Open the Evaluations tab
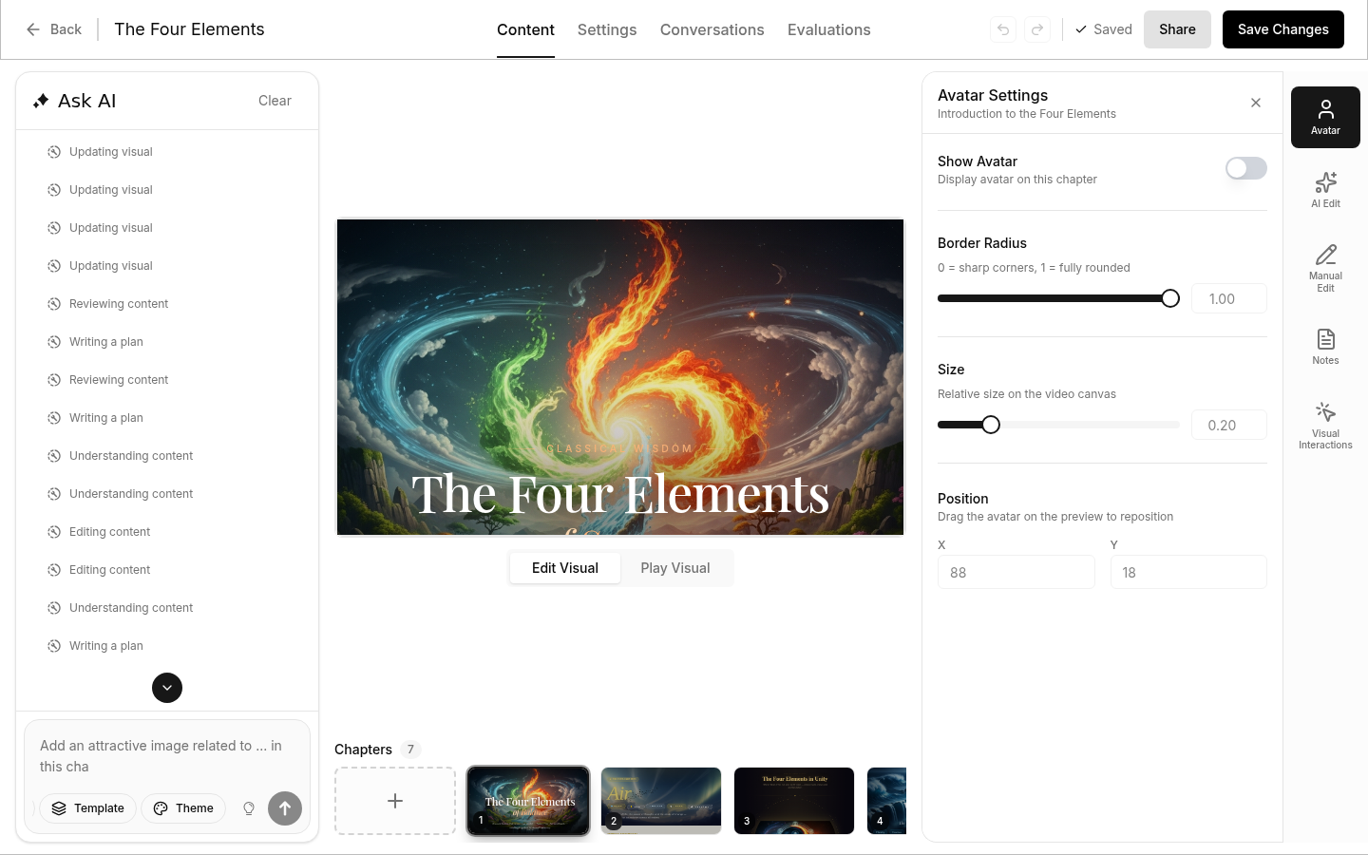This screenshot has width=1368, height=855. [x=828, y=29]
